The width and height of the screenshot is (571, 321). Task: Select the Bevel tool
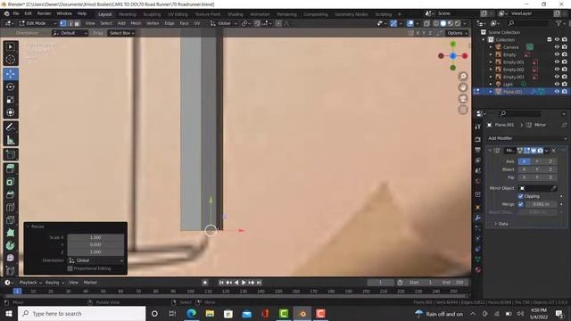click(11, 194)
